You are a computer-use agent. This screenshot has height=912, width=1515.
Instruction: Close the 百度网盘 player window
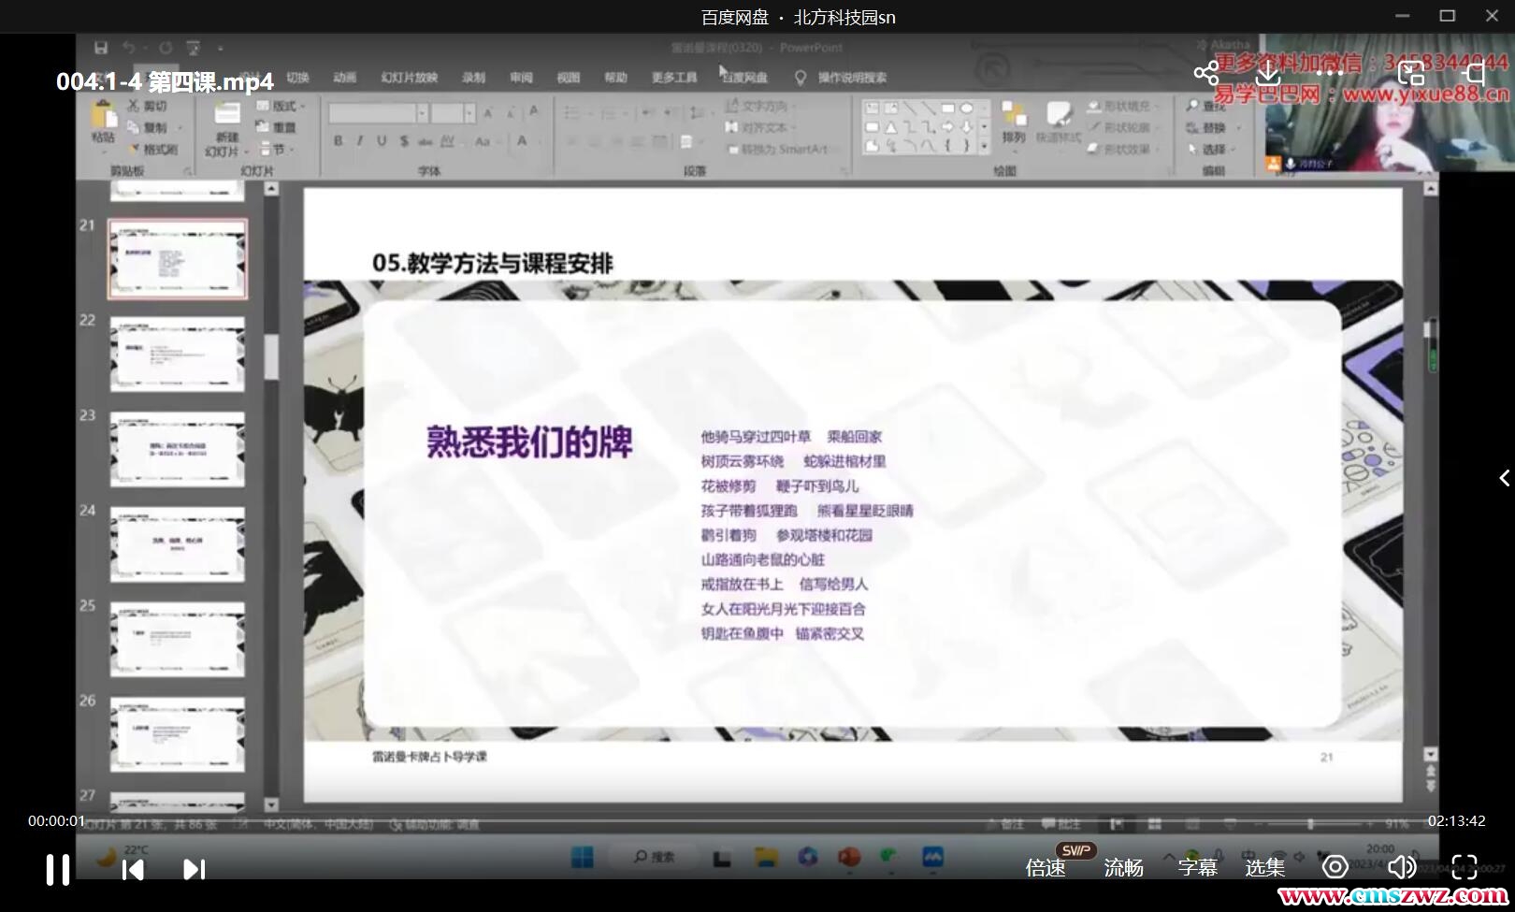1492,16
